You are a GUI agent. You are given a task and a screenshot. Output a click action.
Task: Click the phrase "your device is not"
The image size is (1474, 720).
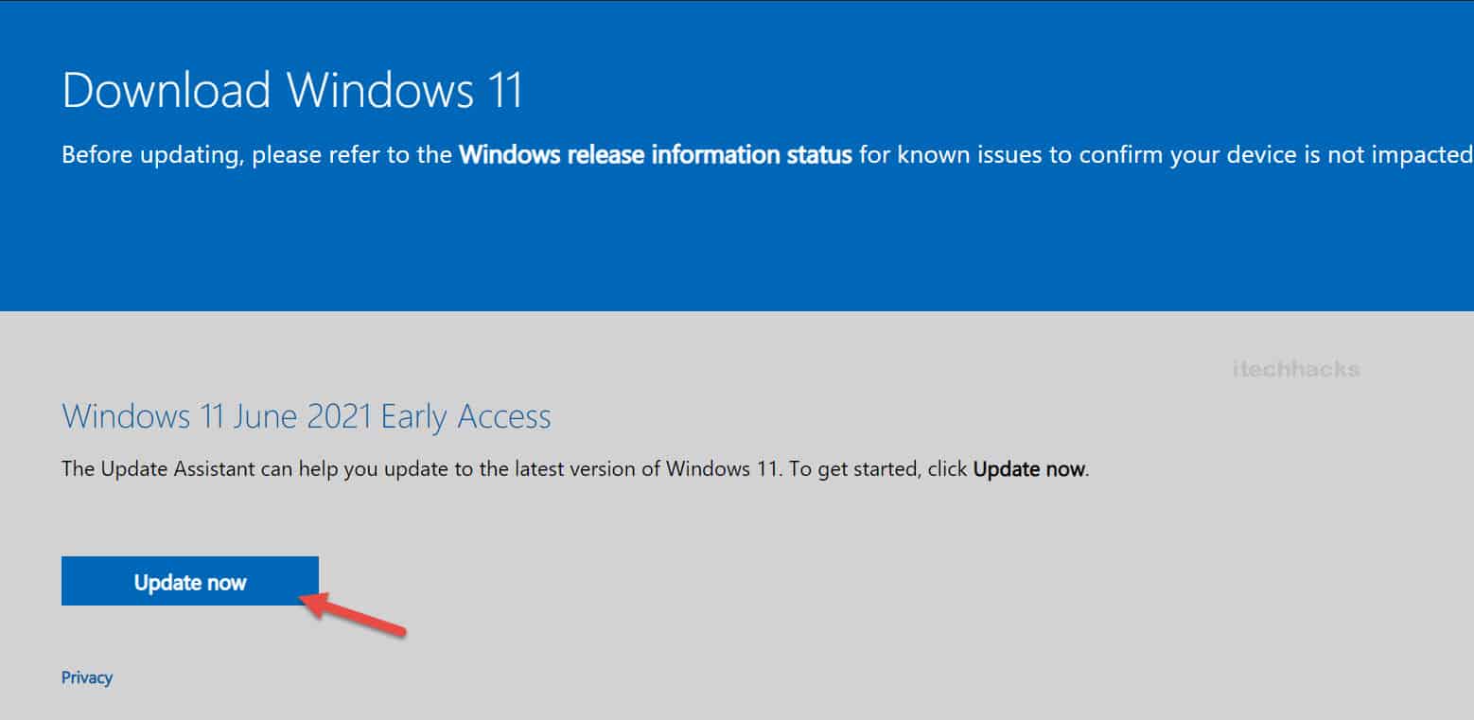point(1246,154)
